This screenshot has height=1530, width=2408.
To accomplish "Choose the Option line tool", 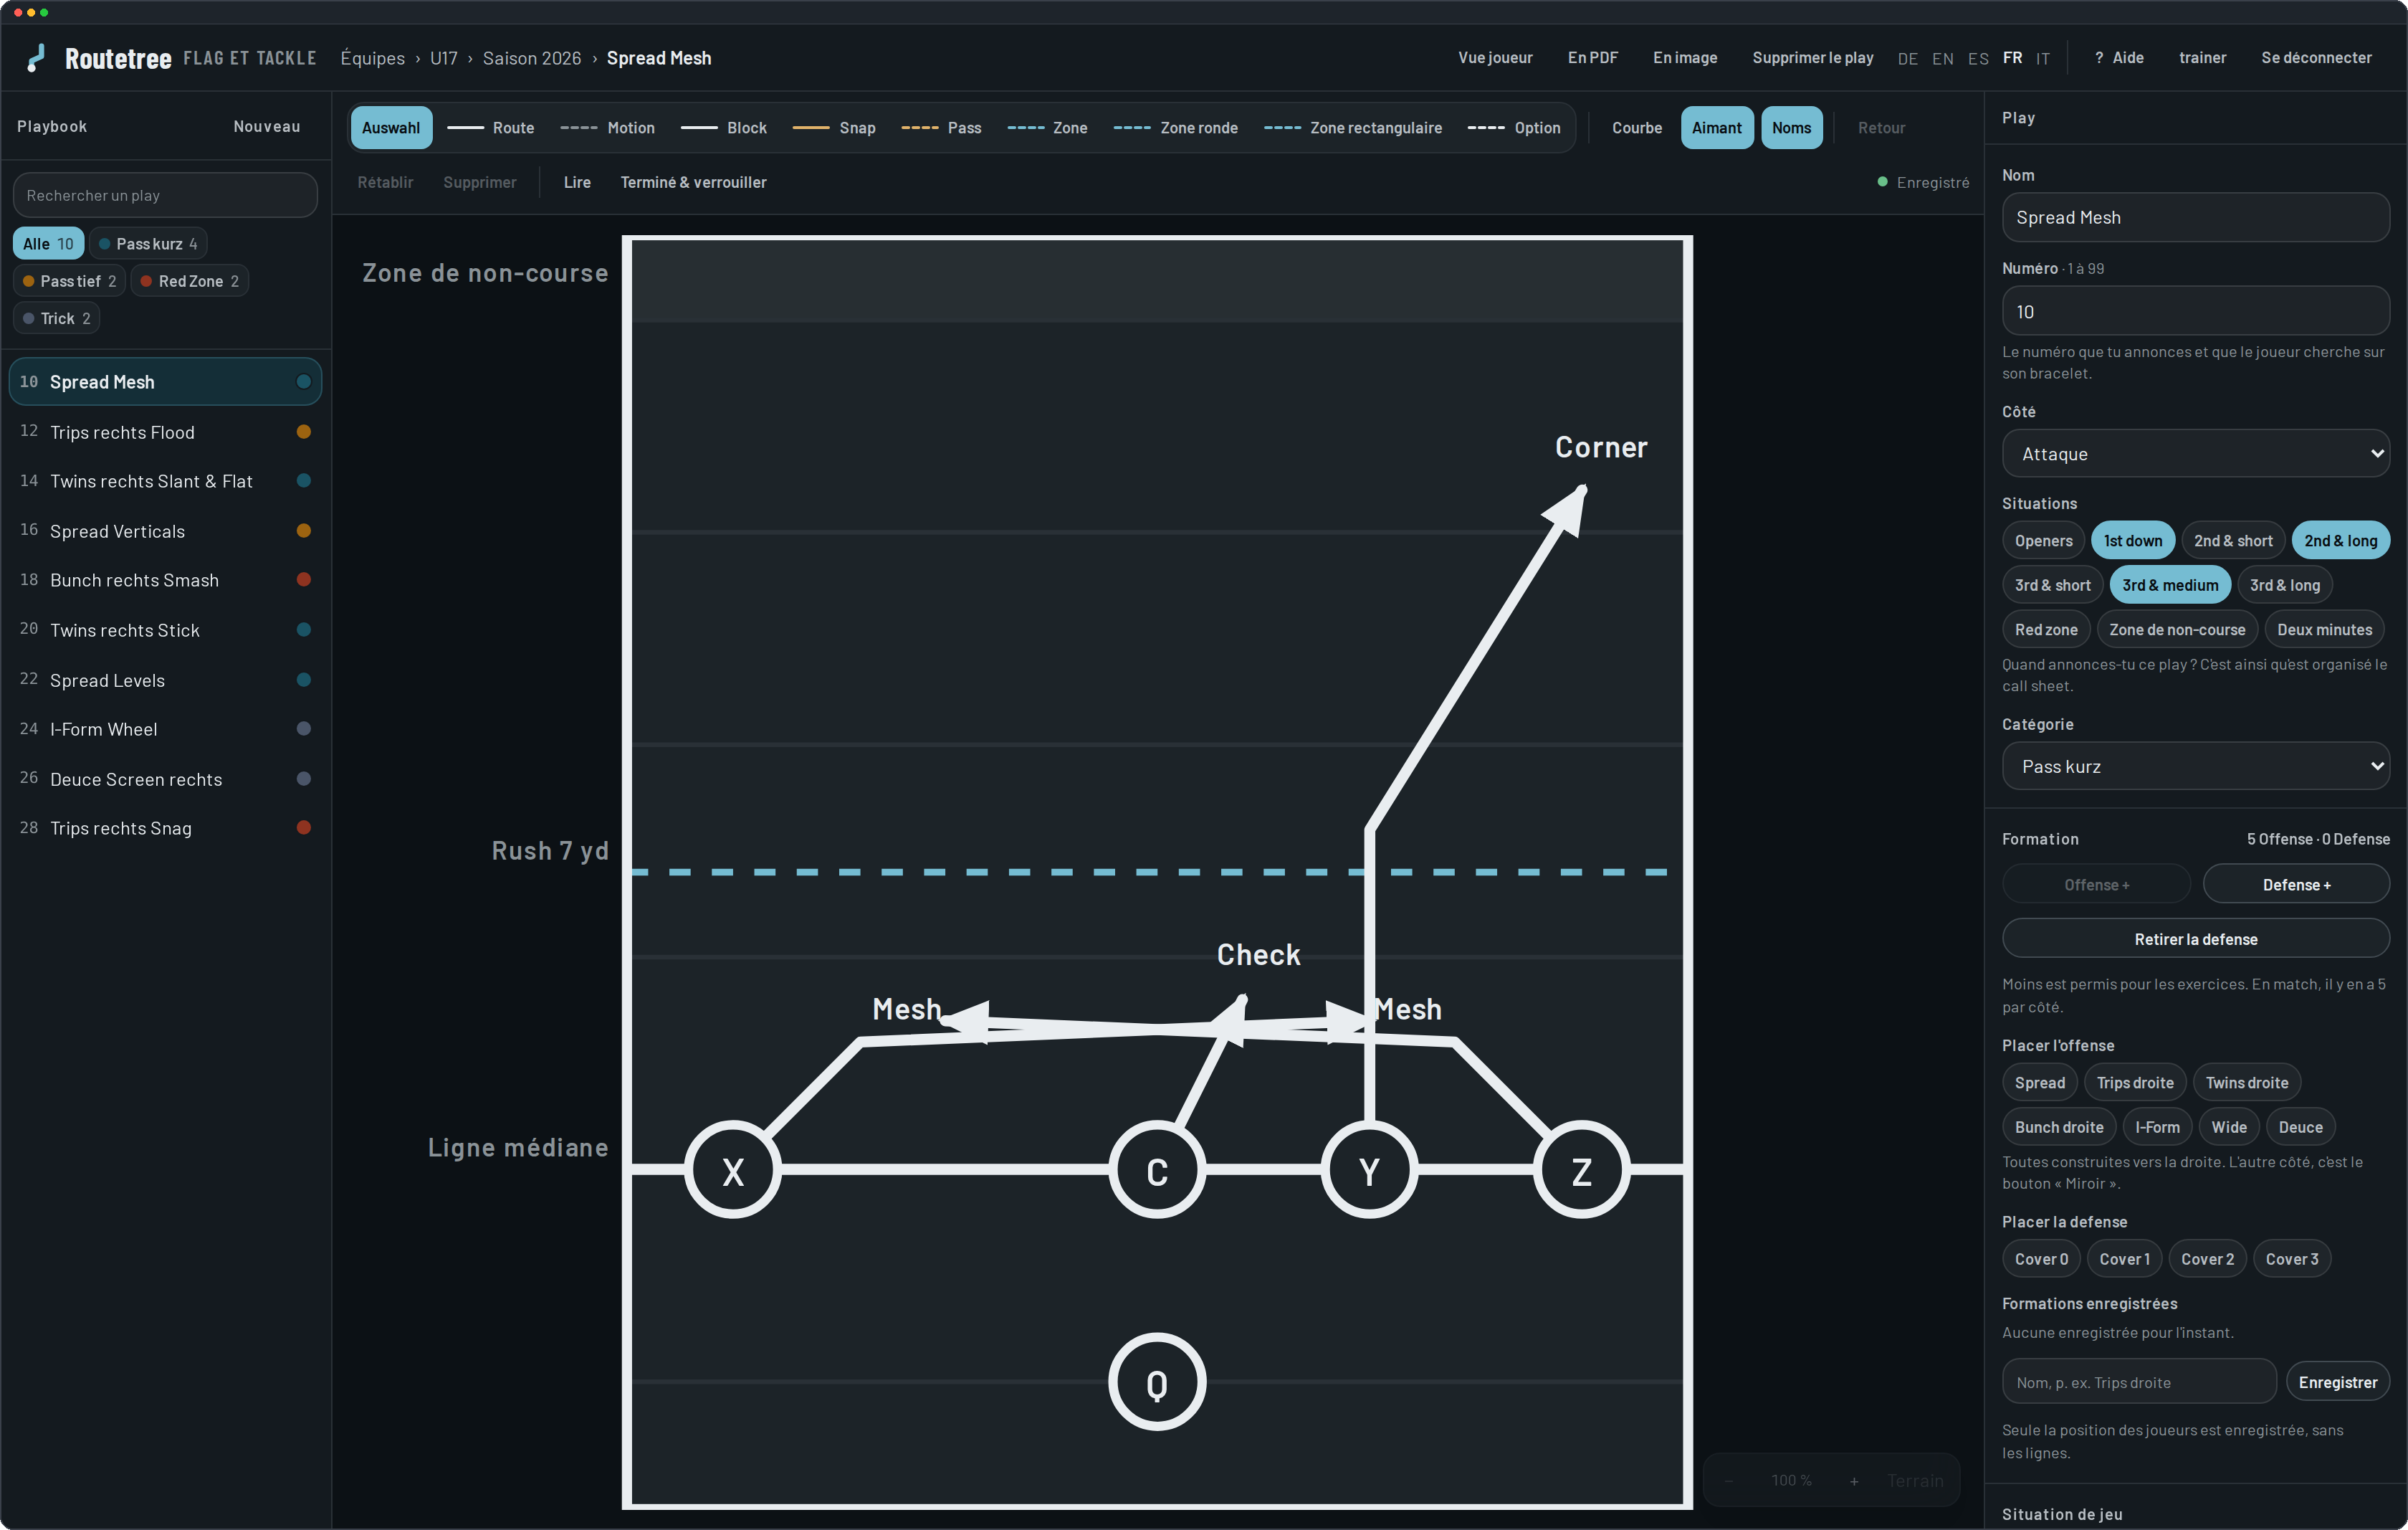I will 1513,128.
